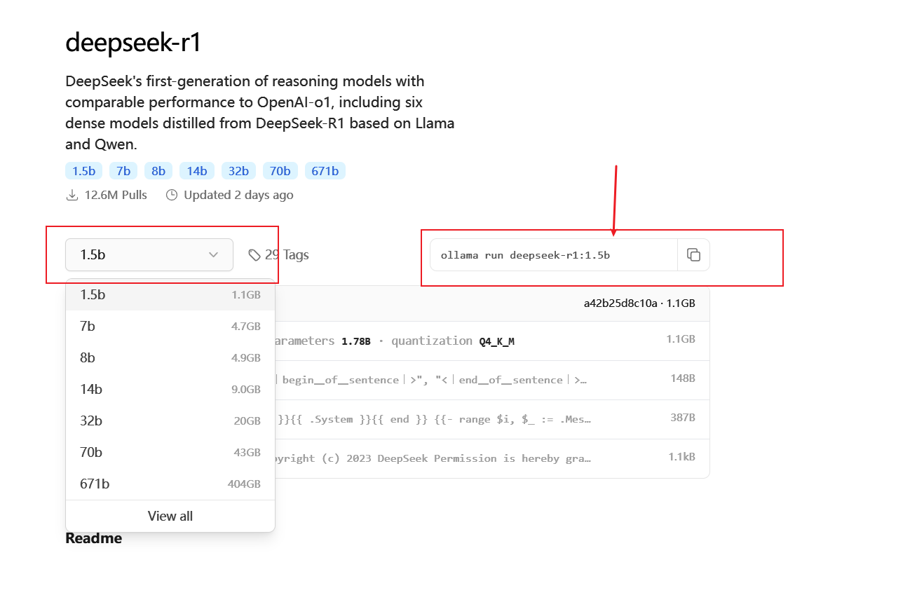Viewport: 917px width, 595px height.
Task: Click the Readme heading
Action: click(x=93, y=538)
